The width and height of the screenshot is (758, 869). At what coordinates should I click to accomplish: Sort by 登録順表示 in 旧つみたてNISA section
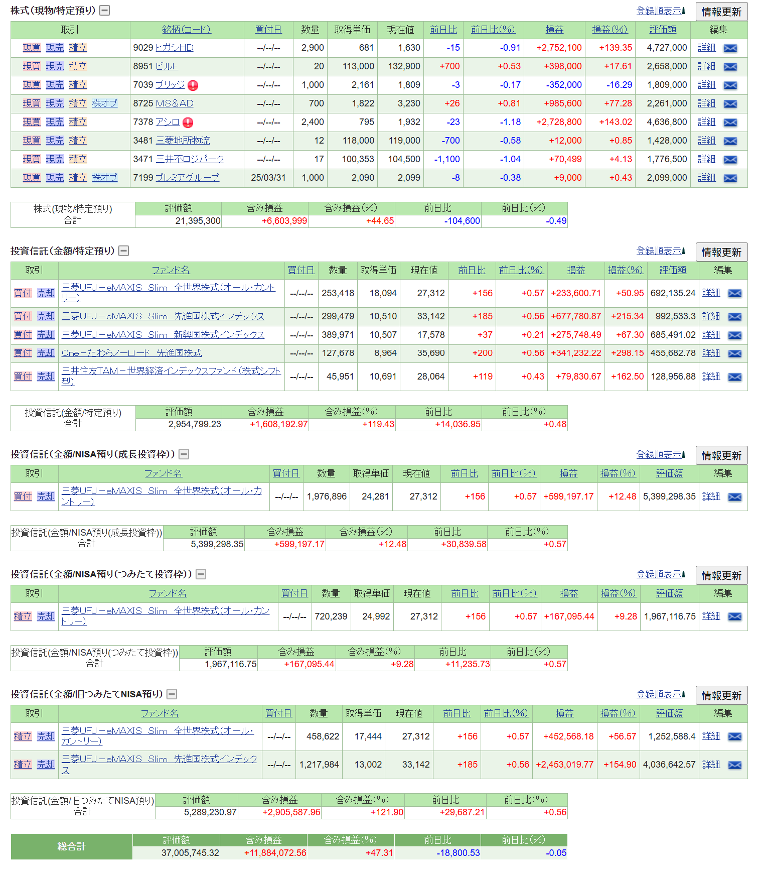tap(661, 694)
